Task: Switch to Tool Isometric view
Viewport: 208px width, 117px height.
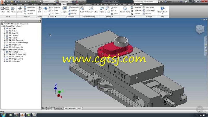Action: (125, 10)
